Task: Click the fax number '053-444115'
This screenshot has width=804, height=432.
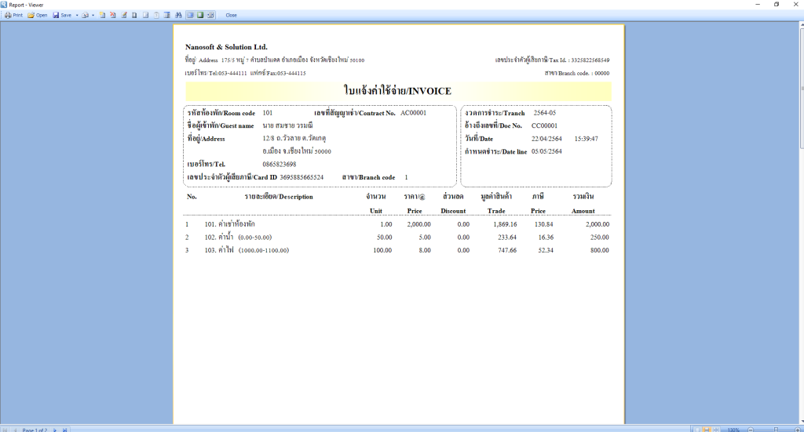Action: tap(291, 73)
